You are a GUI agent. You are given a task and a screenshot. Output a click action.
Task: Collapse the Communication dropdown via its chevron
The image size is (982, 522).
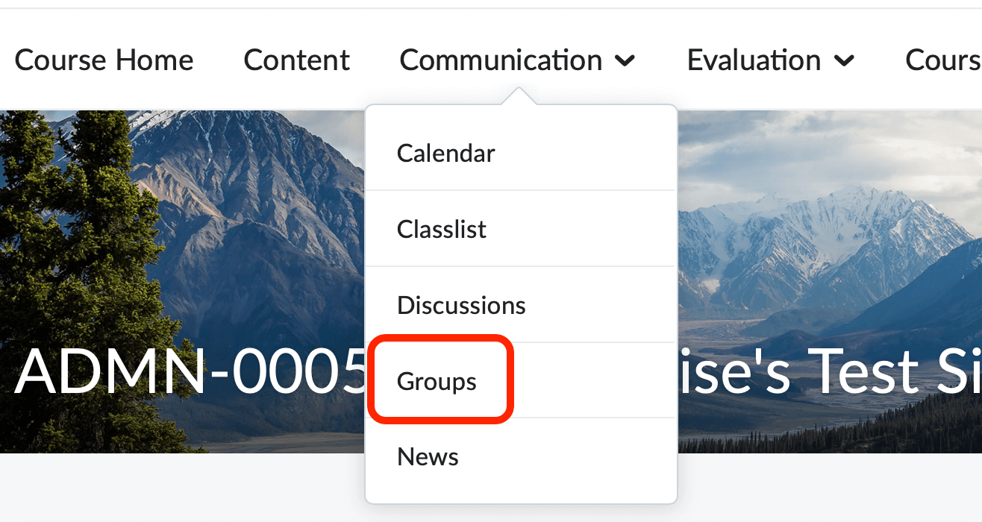point(625,60)
